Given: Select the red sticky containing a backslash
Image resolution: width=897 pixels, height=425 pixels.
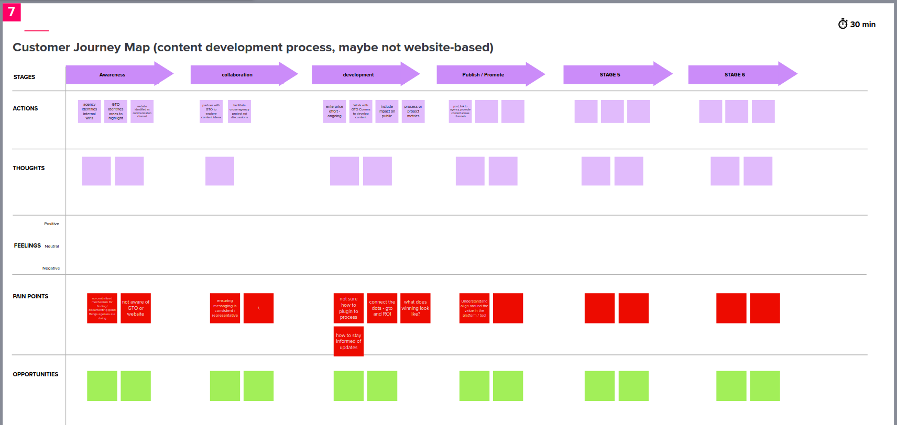Looking at the screenshot, I should tap(258, 308).
